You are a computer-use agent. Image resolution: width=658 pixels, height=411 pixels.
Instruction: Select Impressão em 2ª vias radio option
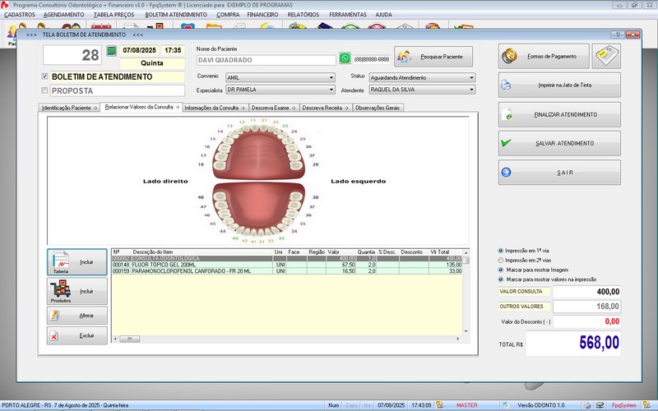(x=502, y=260)
